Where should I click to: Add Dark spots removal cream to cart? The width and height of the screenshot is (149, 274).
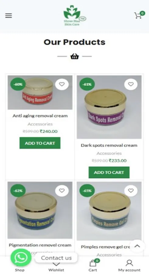pyautogui.click(x=109, y=172)
